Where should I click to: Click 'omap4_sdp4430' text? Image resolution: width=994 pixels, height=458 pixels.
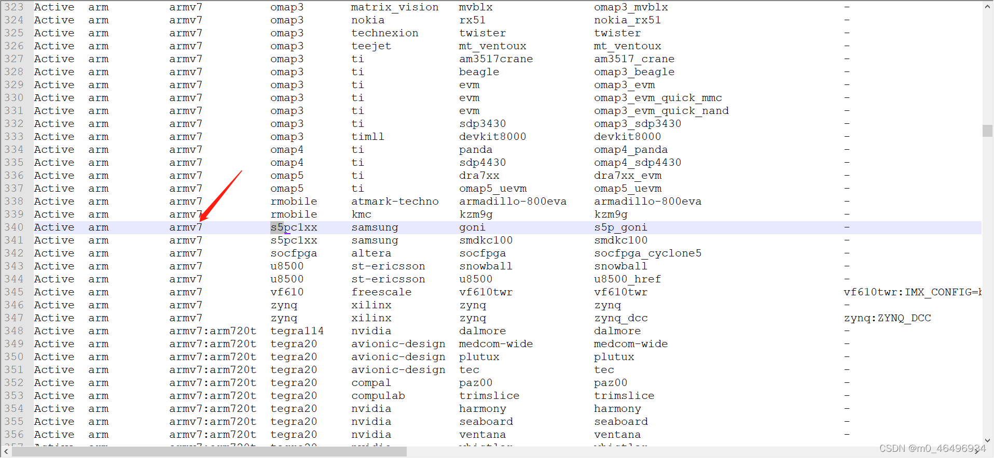coord(638,163)
